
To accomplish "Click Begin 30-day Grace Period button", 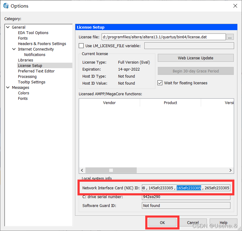I will [x=196, y=71].
